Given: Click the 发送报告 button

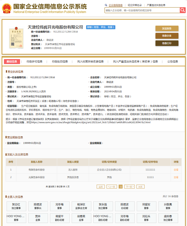Looking at the screenshot, I should 167,28.
